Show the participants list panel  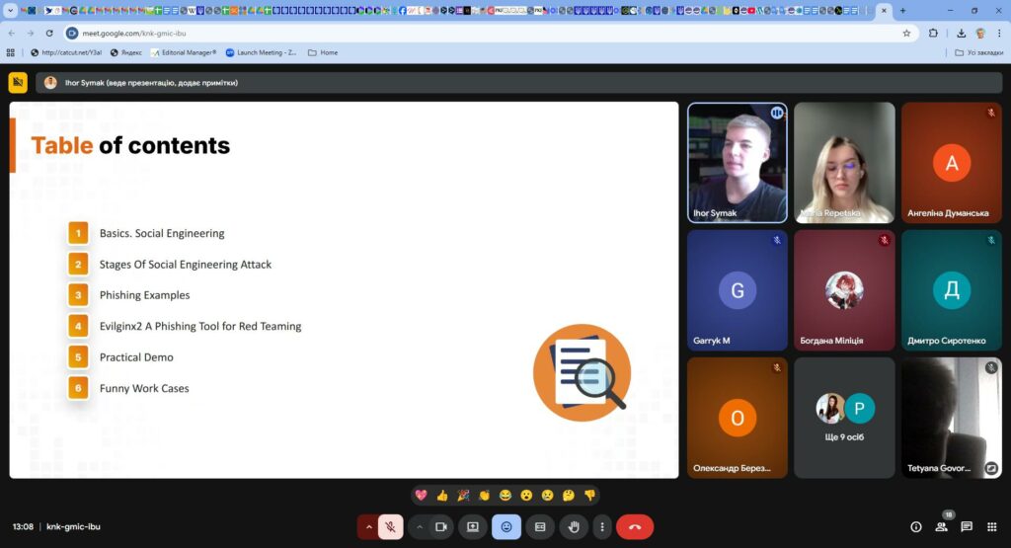941,527
